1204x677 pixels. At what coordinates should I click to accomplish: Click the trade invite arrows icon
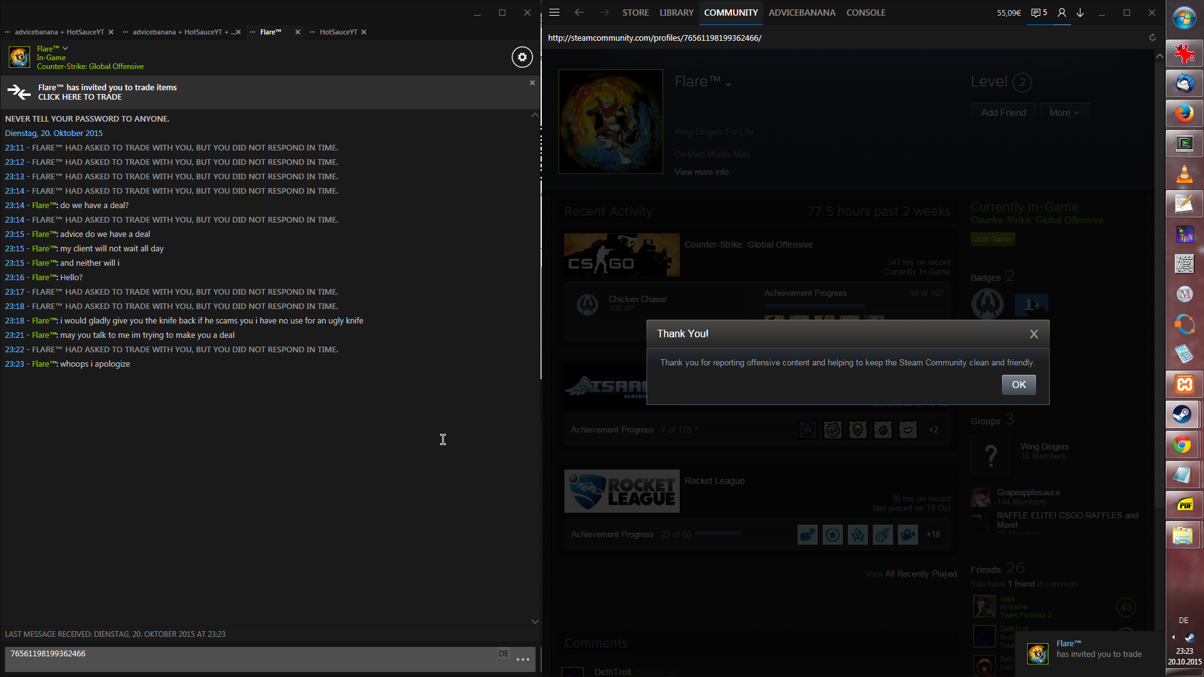19,92
